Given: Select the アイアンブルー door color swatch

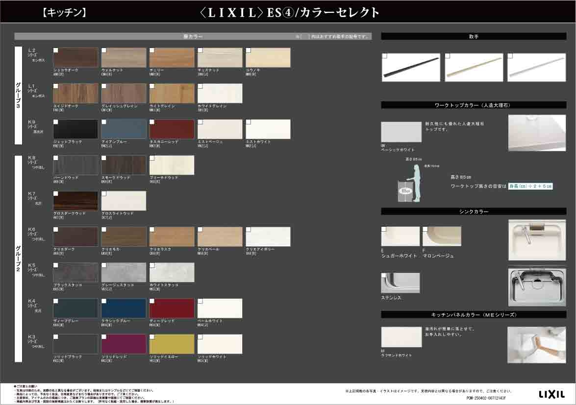Looking at the screenshot, I should coord(123,128).
